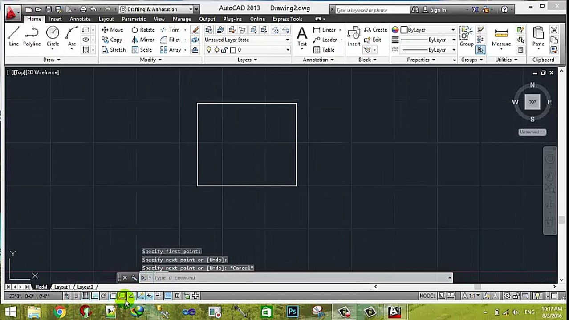Open the Unnamed UCS button below ViewCube

[x=532, y=132]
